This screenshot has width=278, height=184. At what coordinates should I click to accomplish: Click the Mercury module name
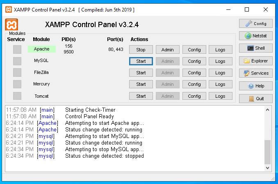click(x=41, y=84)
